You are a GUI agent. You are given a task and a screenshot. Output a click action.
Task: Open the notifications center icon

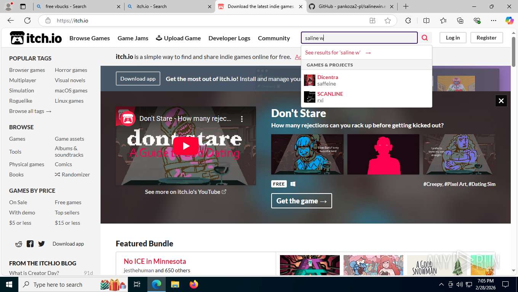[505, 284]
